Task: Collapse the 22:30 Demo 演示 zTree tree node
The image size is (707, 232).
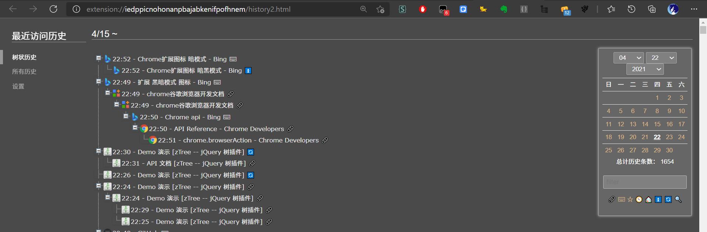Action: tap(98, 151)
